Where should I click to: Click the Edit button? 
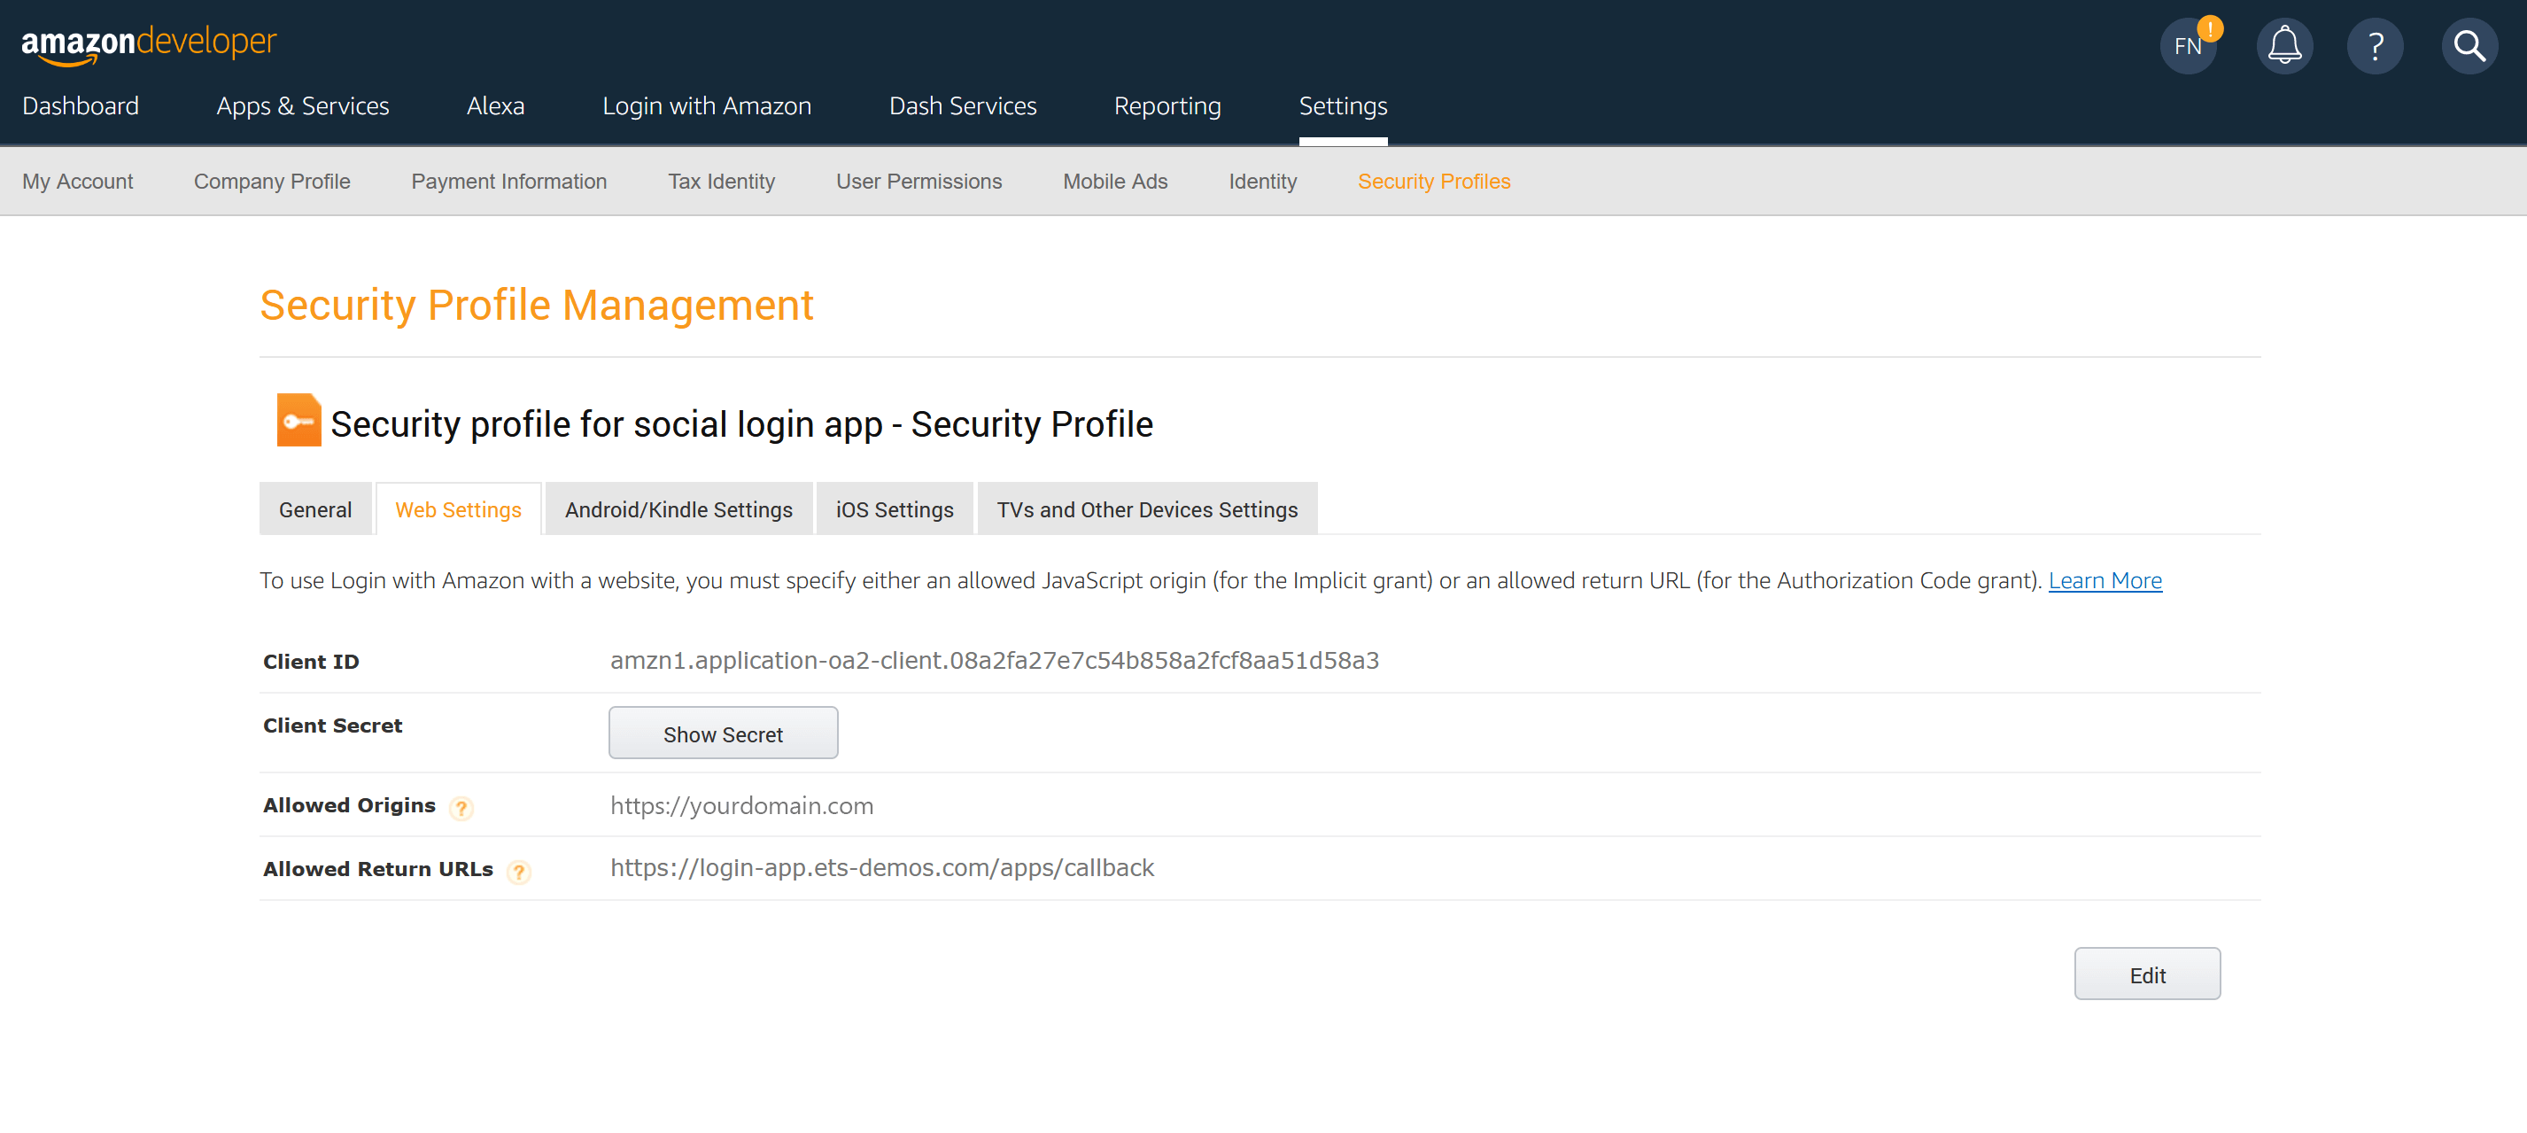pos(2146,974)
